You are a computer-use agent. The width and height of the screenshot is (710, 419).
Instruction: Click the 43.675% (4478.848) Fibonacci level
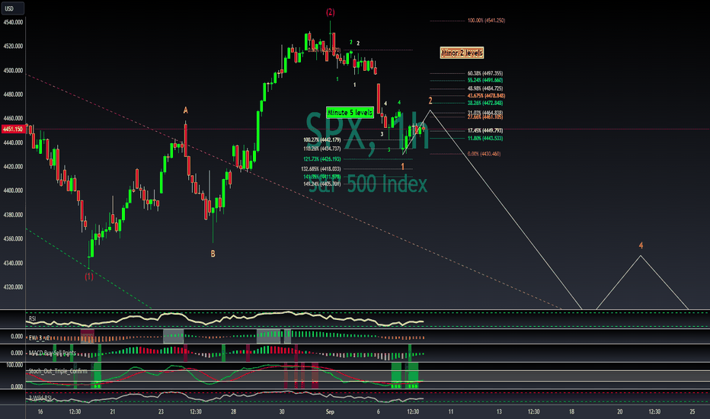[486, 95]
